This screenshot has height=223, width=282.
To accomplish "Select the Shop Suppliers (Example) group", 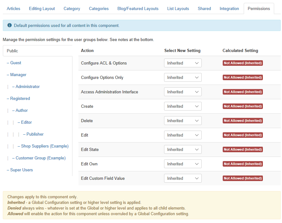I will click(43, 146).
